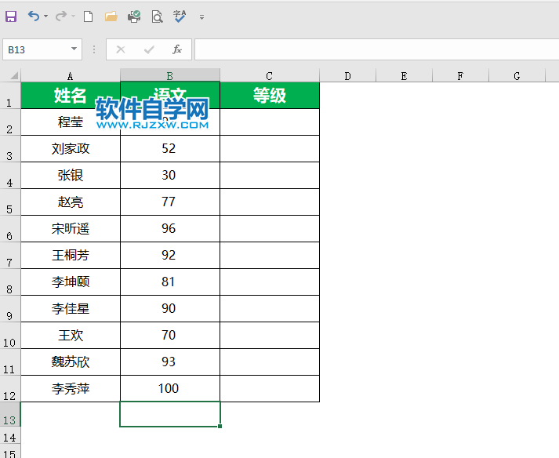Expand Customize Quick Access Toolbar menu

pyautogui.click(x=201, y=16)
